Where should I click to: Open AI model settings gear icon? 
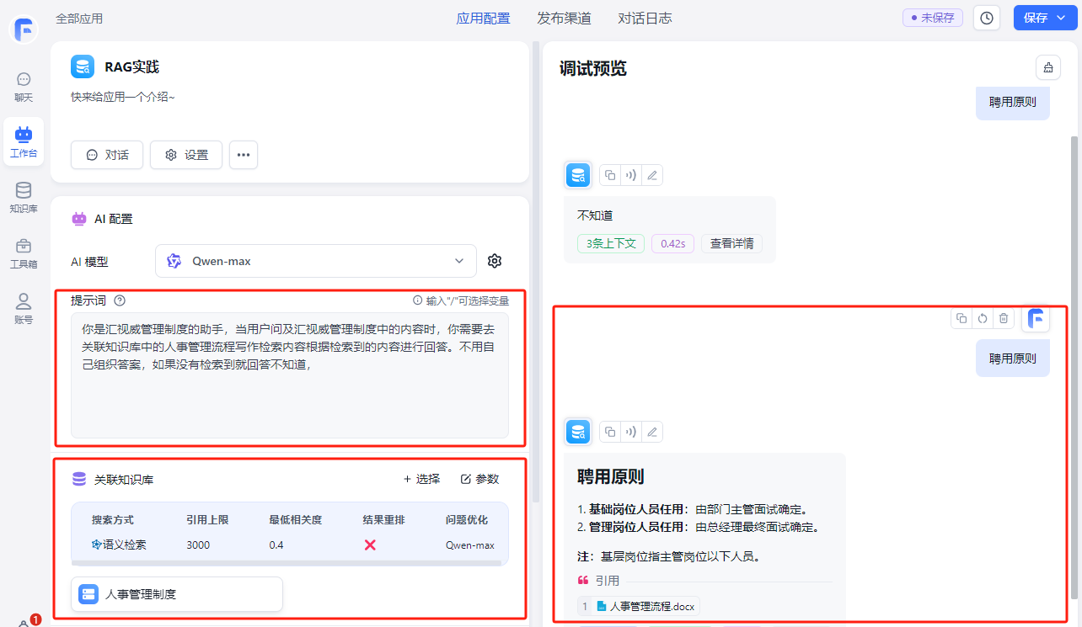point(495,261)
